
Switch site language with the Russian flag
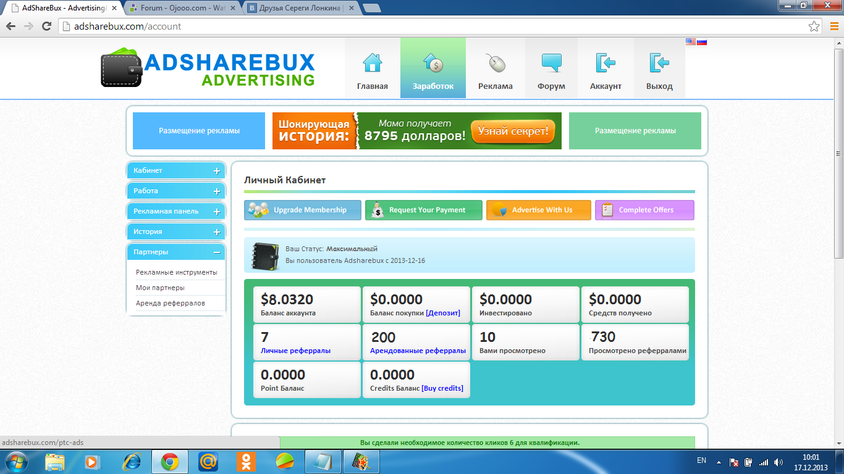click(702, 42)
